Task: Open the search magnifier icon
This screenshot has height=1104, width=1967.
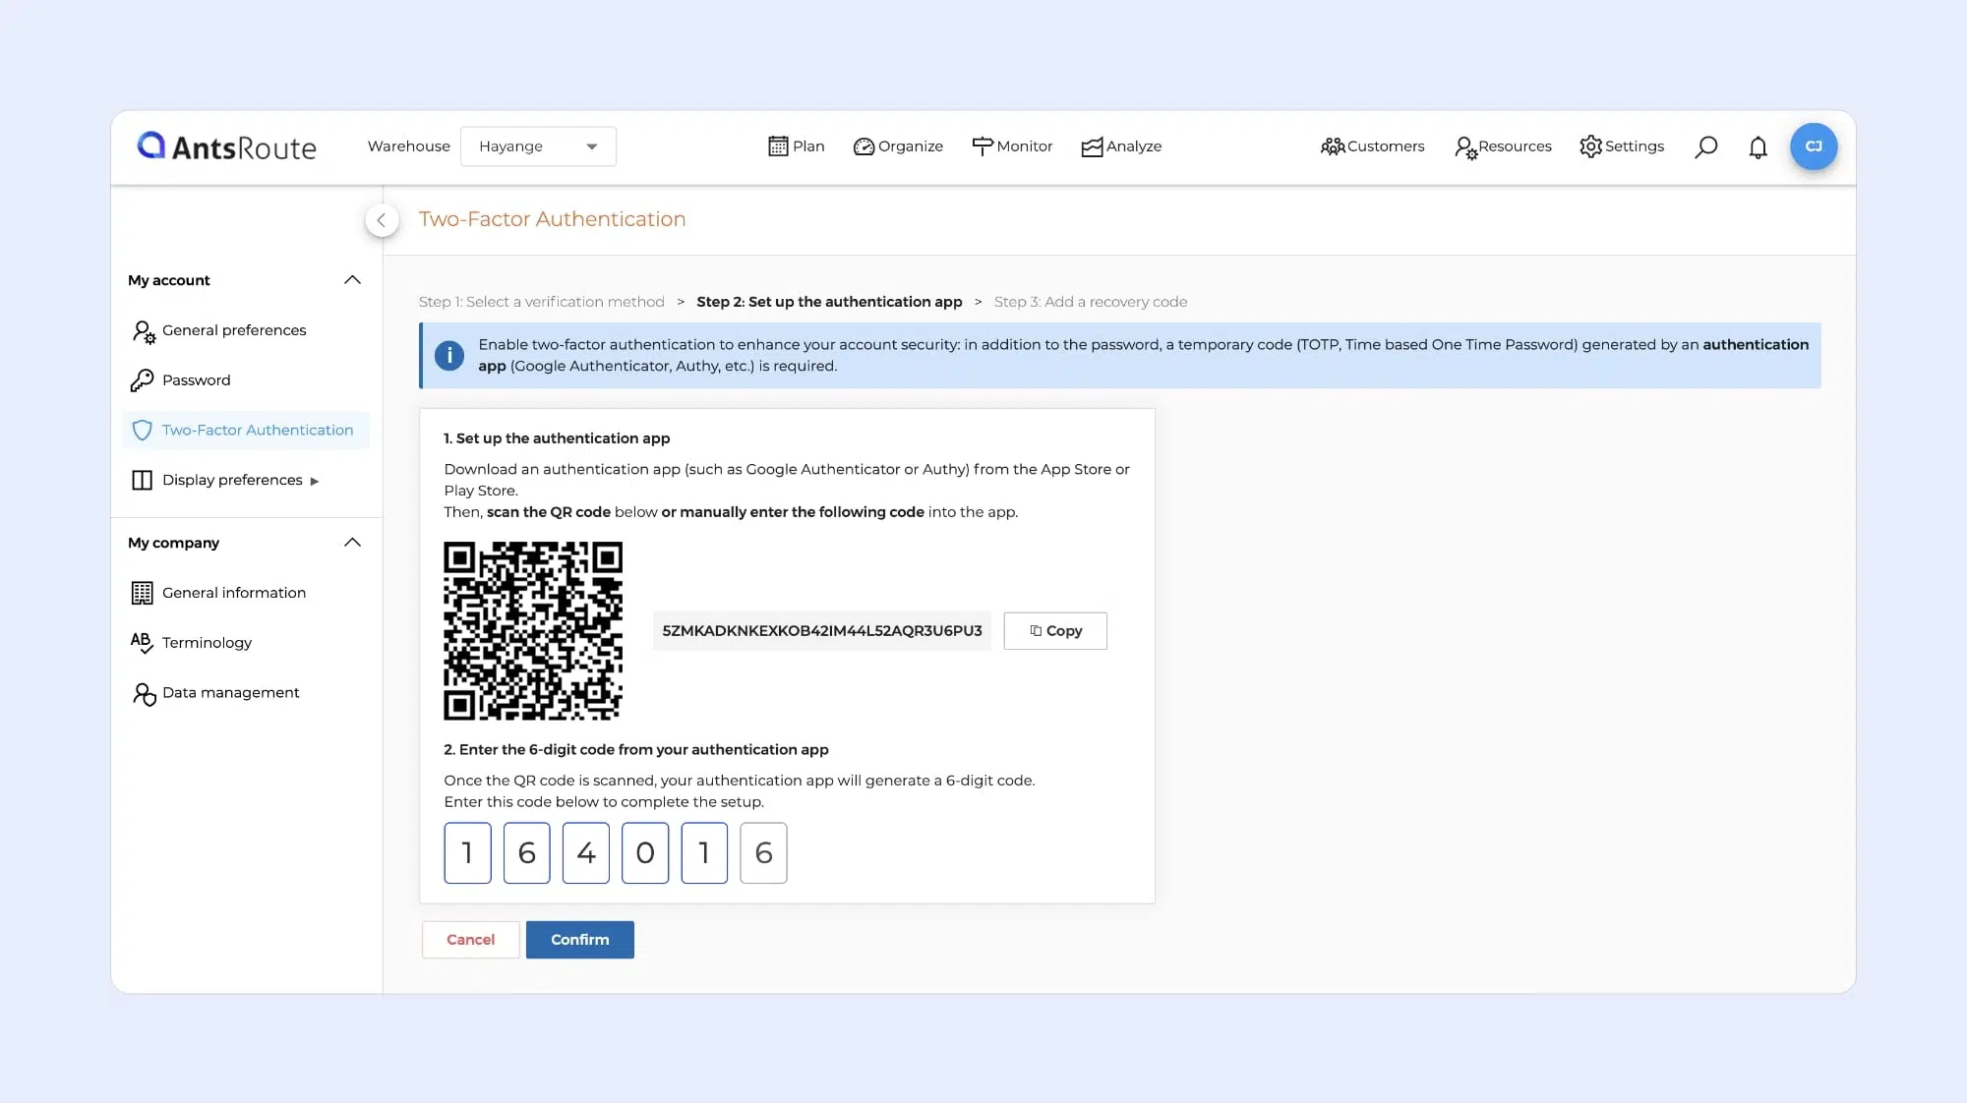Action: point(1706,147)
